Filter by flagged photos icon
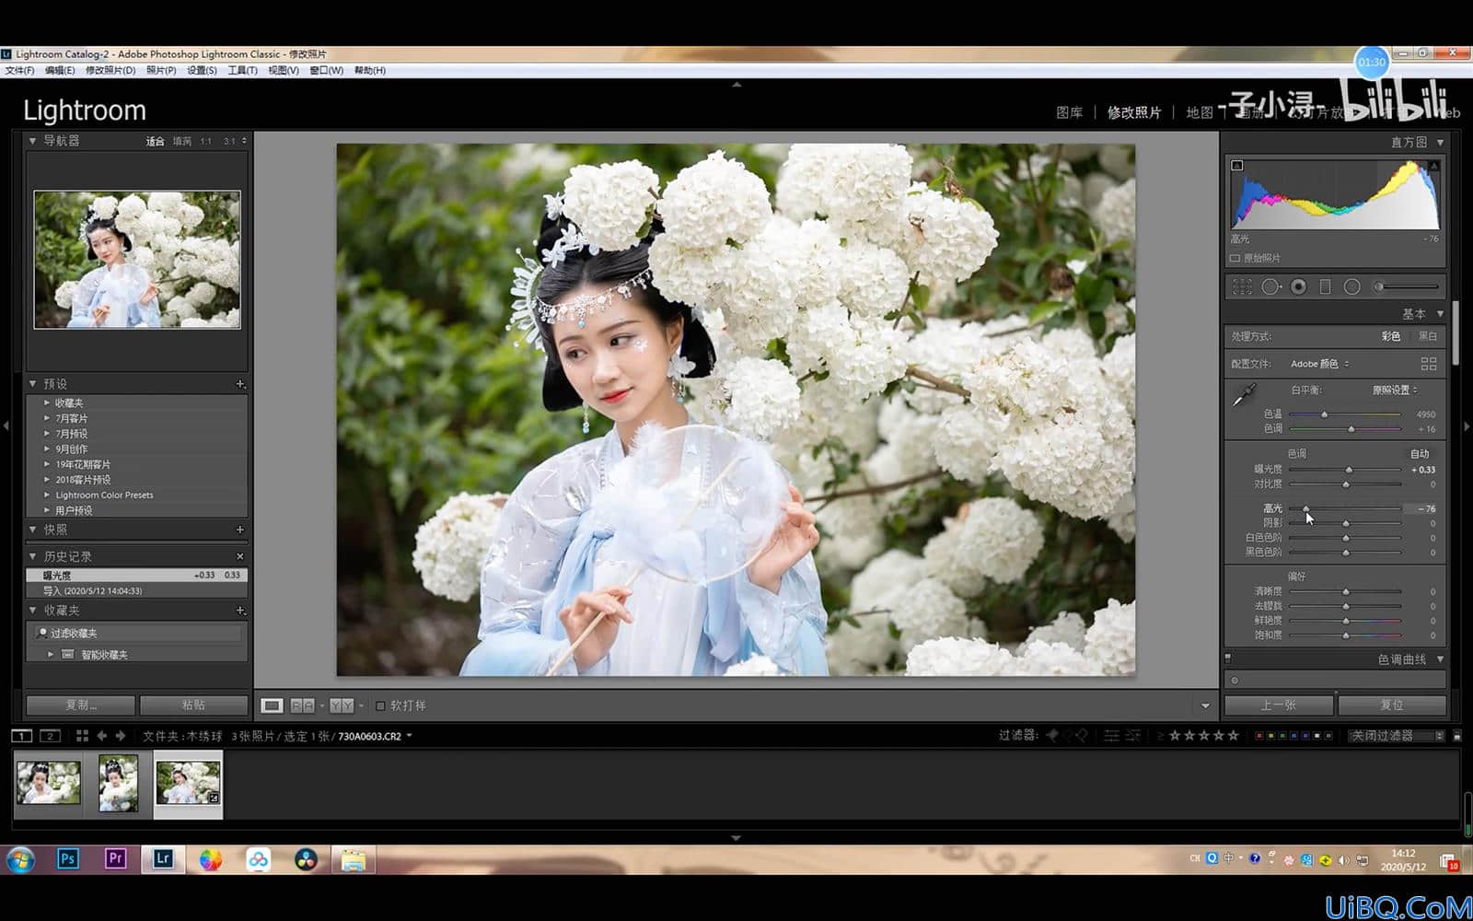Screen dimensions: 1473x921 coord(1052,735)
